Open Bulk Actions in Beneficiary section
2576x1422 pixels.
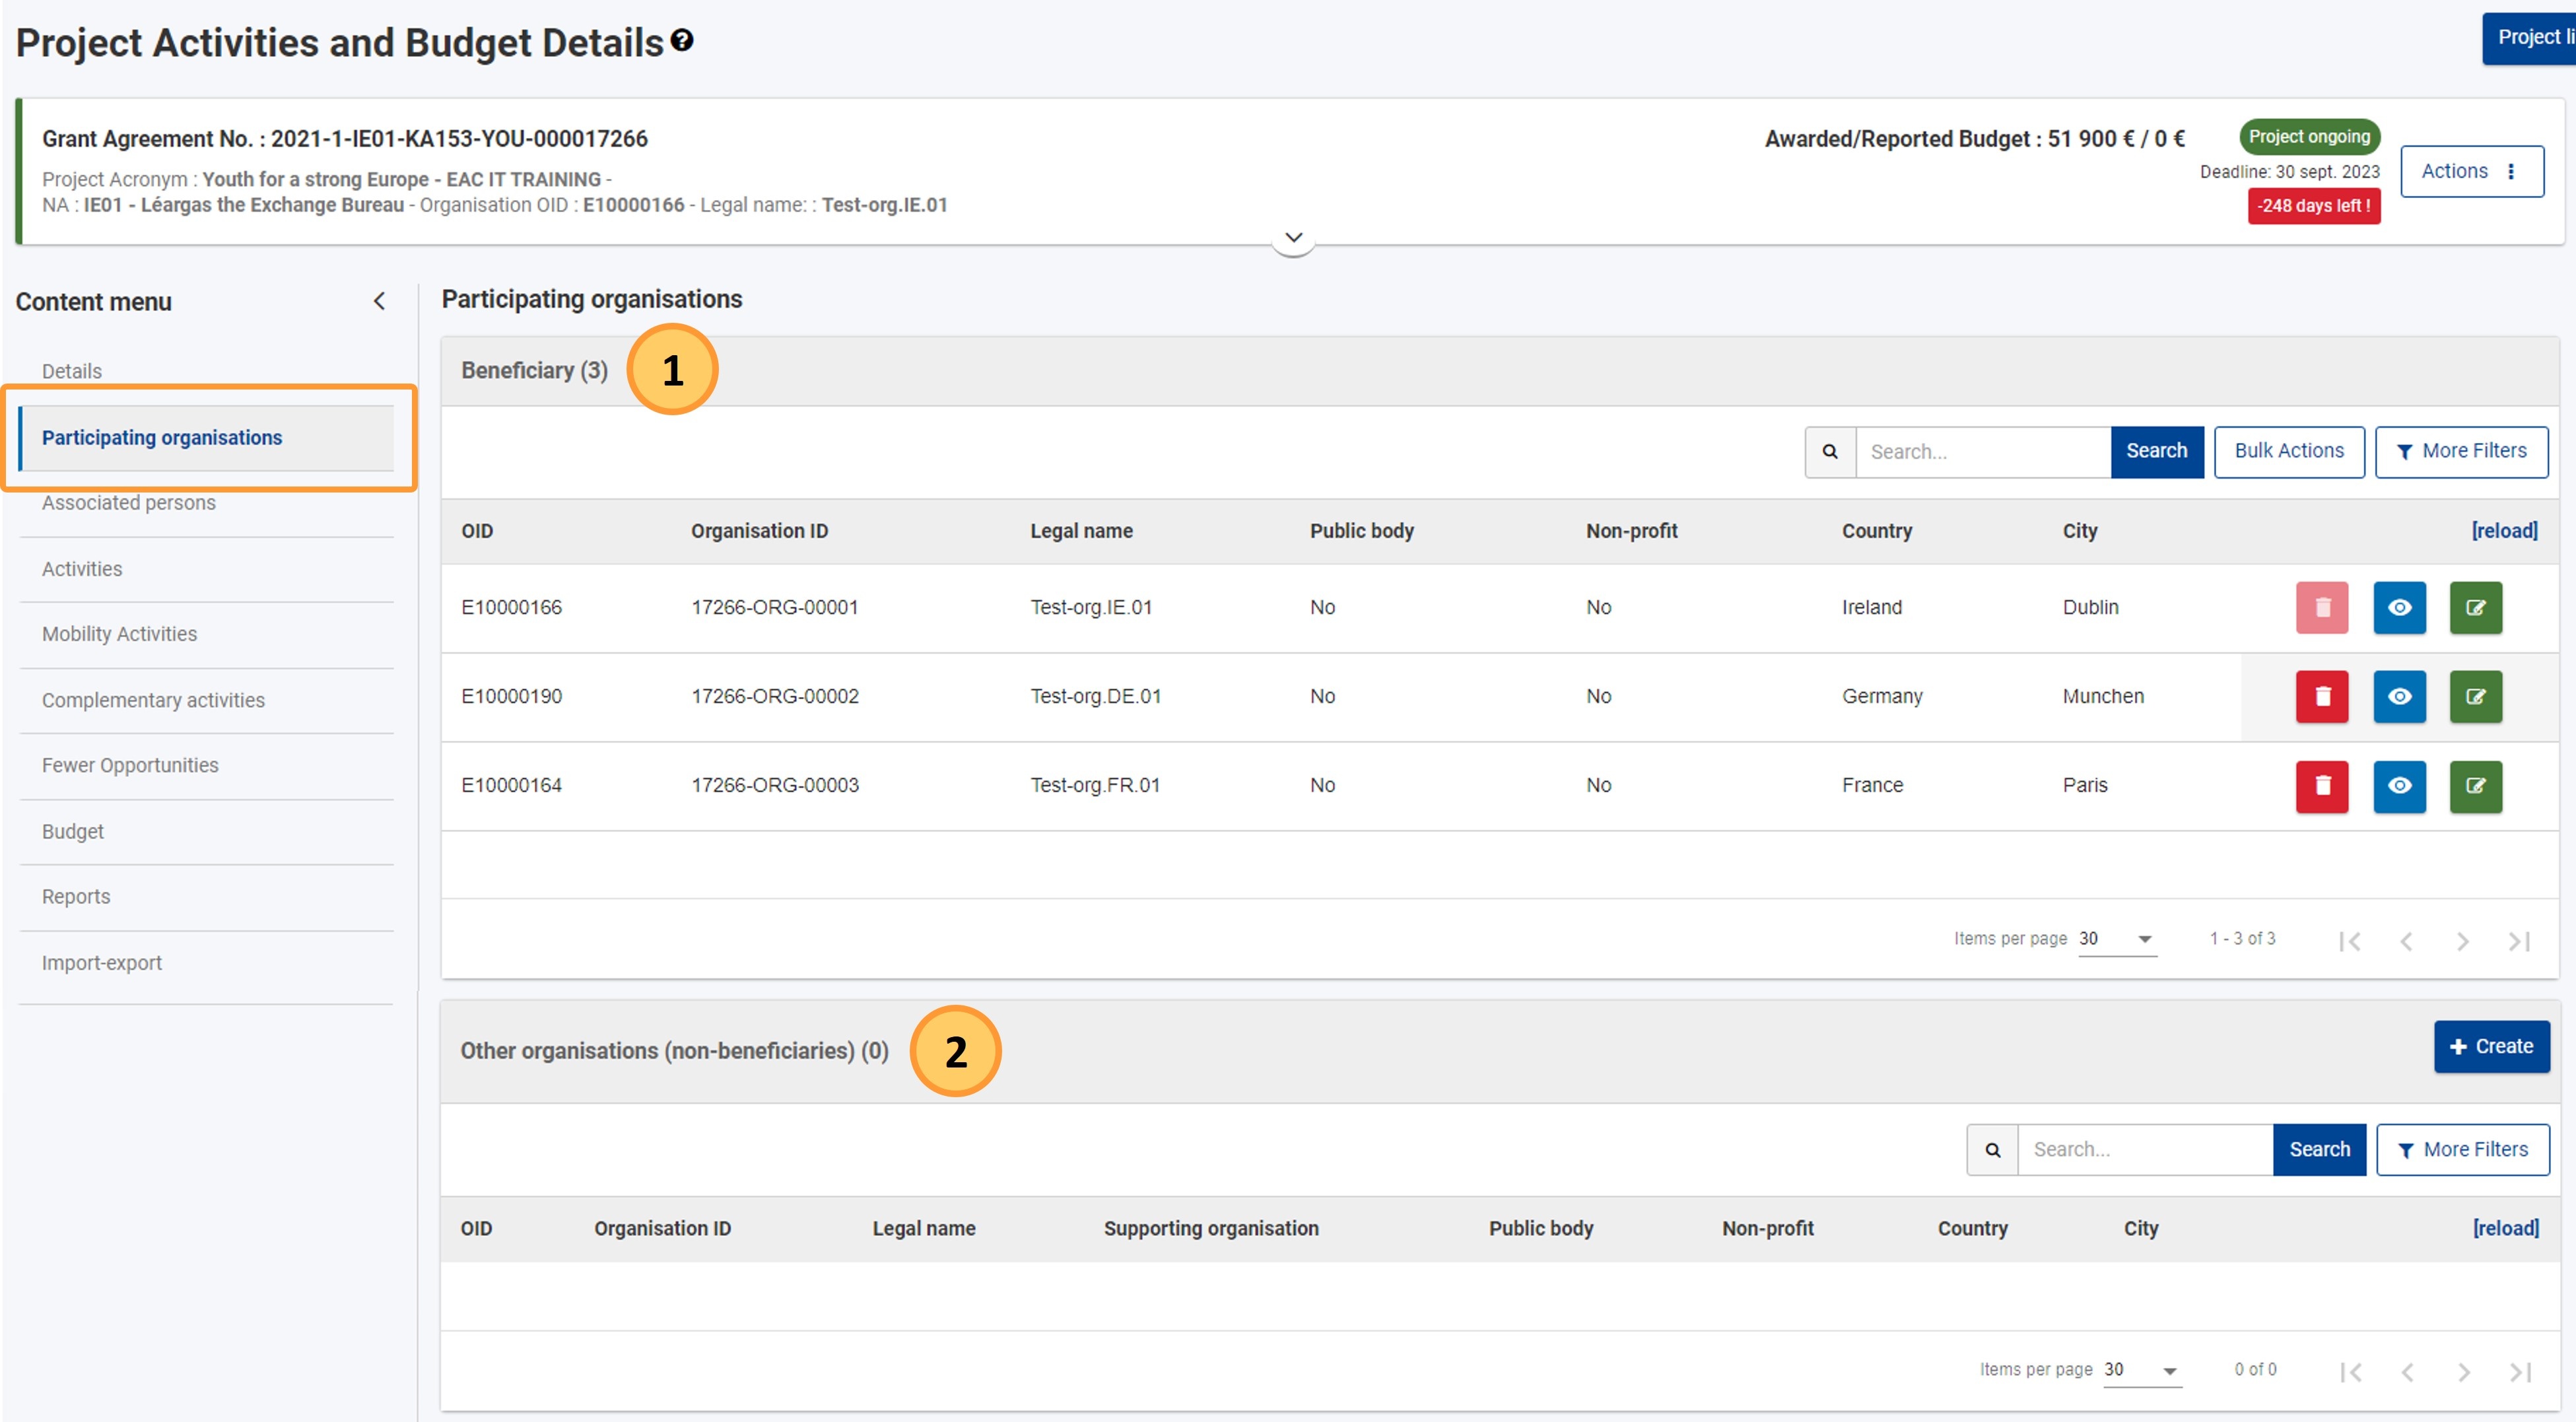(x=2289, y=451)
